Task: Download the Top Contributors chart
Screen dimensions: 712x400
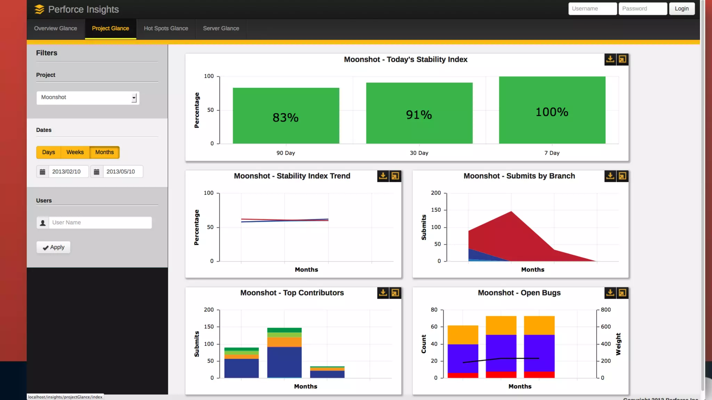Action: [383, 293]
